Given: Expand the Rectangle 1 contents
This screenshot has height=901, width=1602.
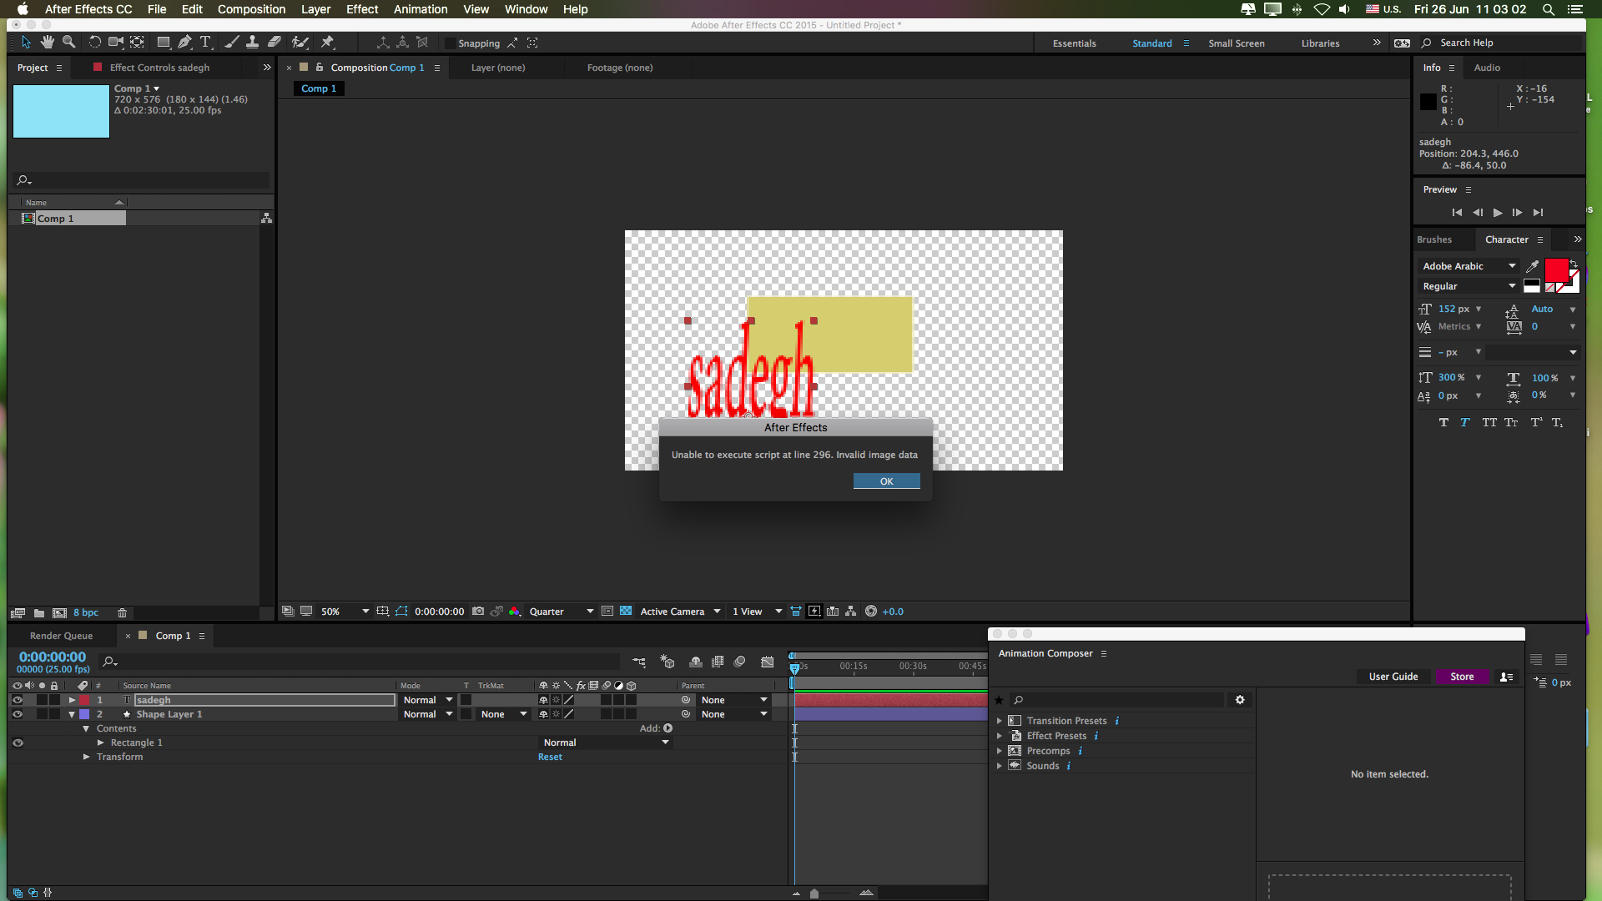Looking at the screenshot, I should pos(100,742).
